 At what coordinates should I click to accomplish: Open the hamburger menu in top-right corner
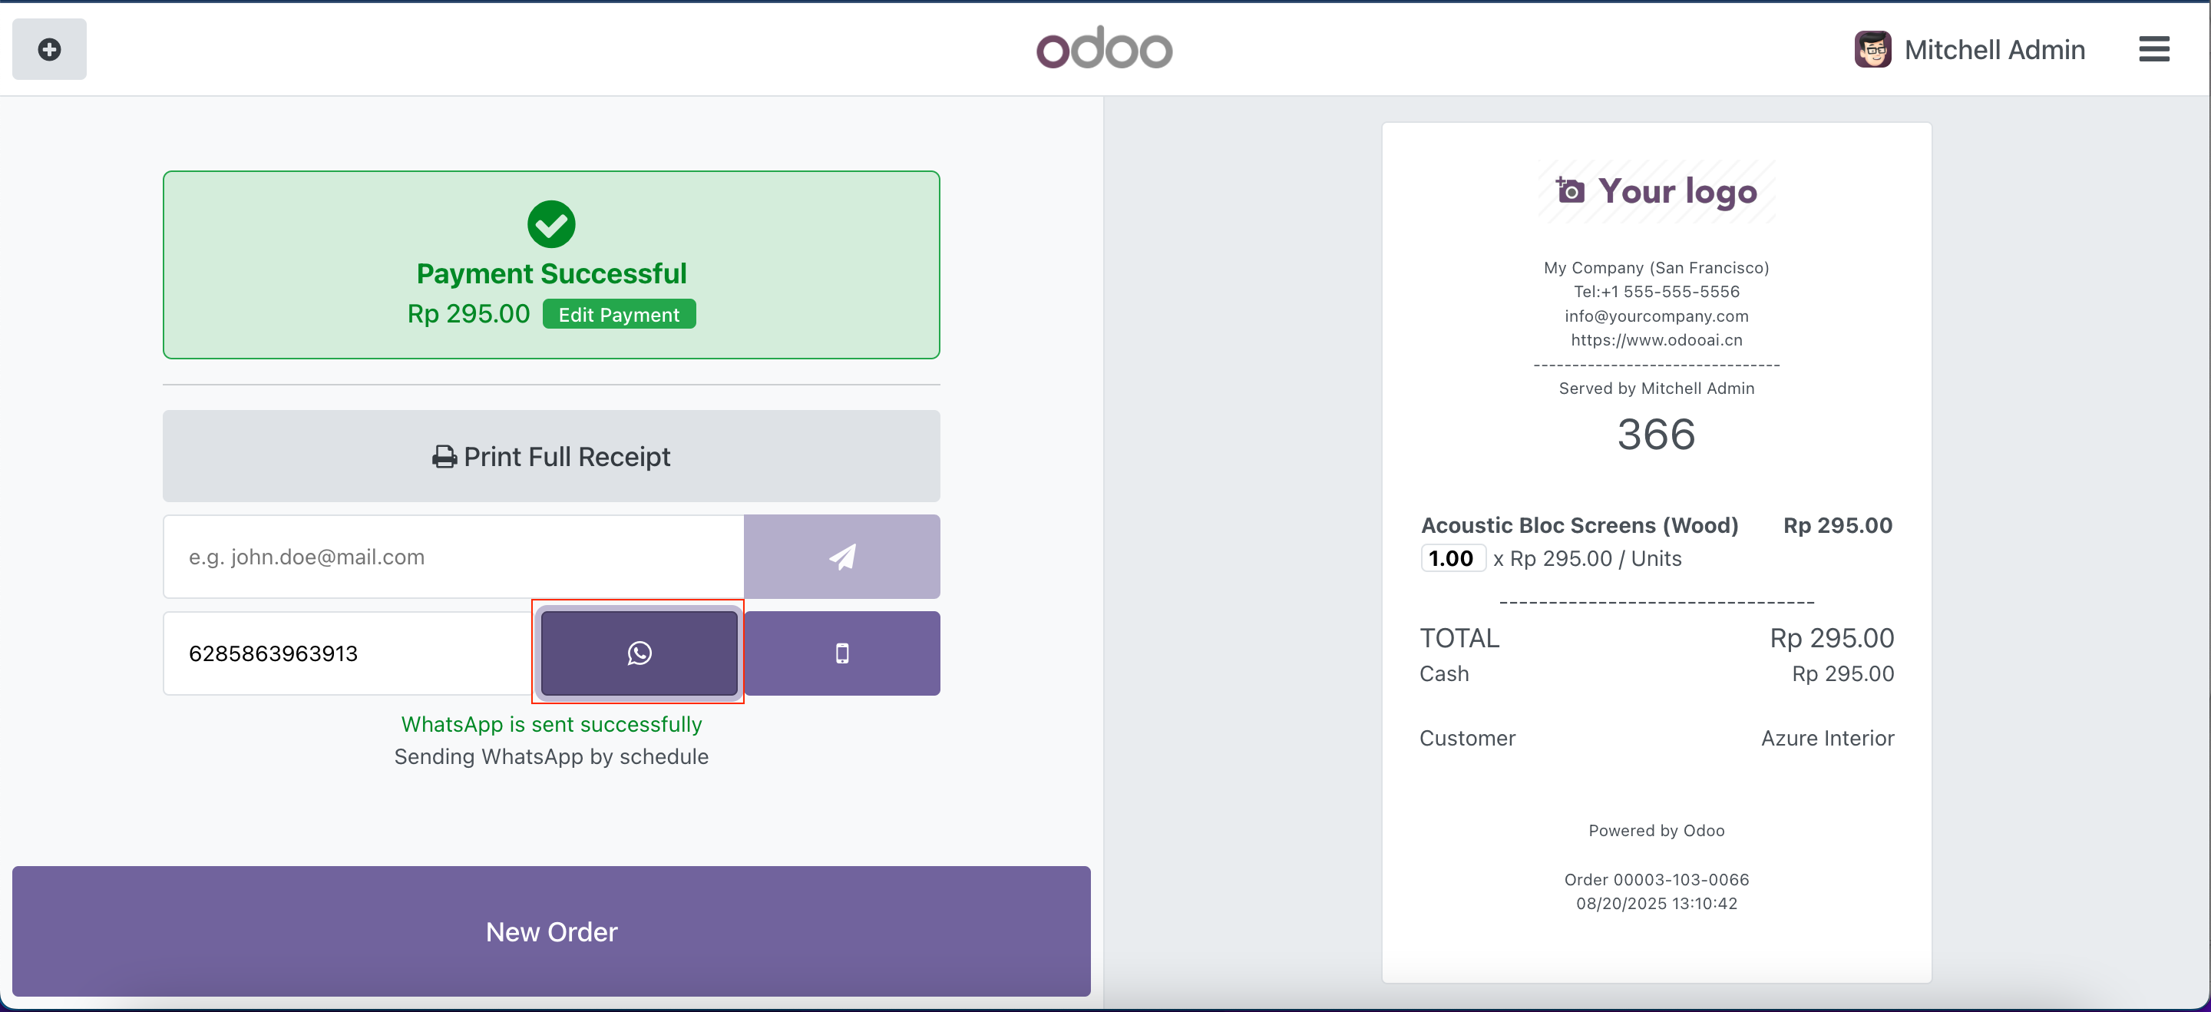click(x=2154, y=49)
